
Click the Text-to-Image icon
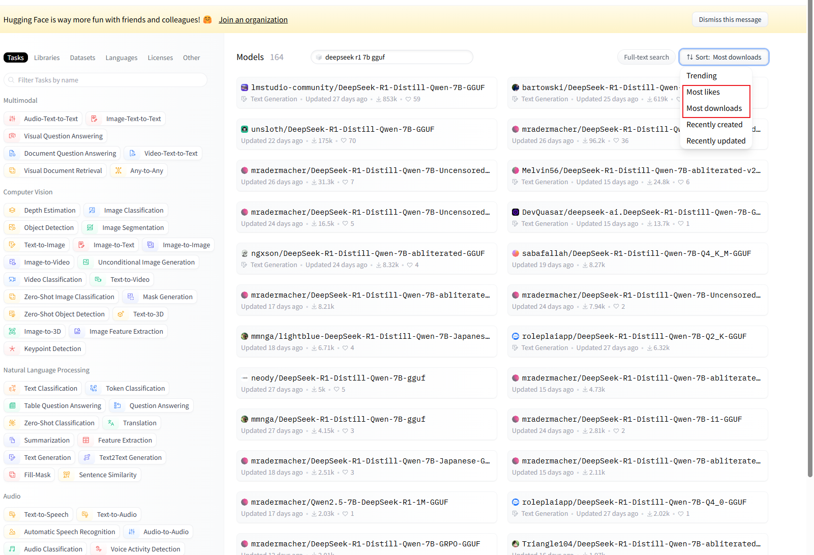point(12,245)
